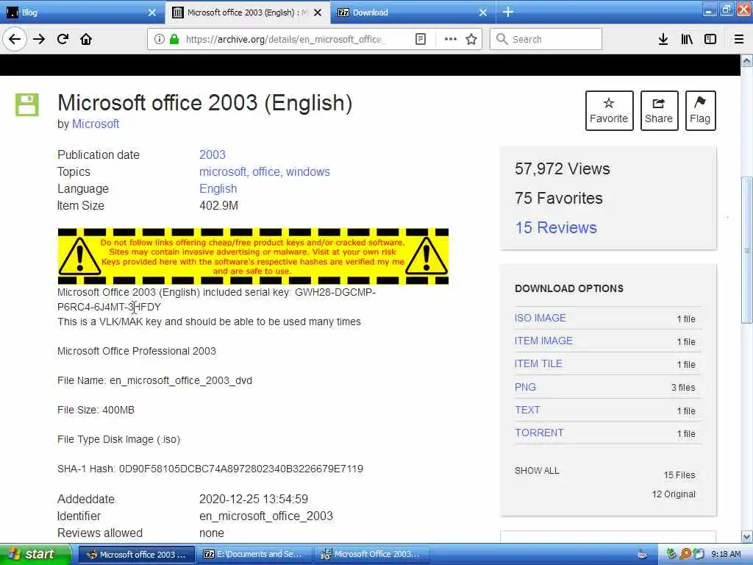Expand the PNG download option

pos(525,387)
